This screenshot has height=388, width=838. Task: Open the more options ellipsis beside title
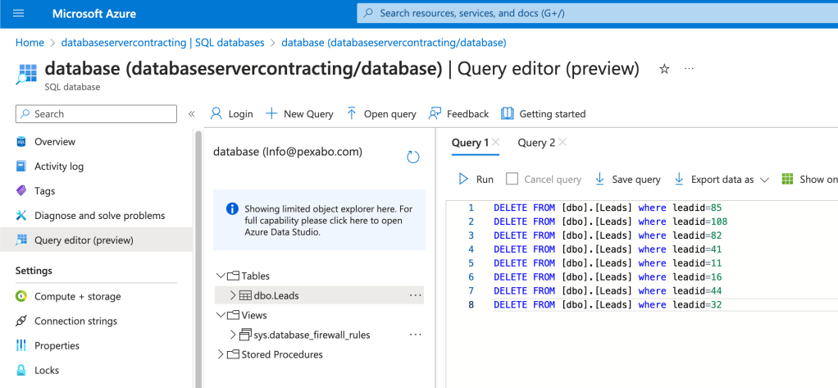(x=689, y=69)
